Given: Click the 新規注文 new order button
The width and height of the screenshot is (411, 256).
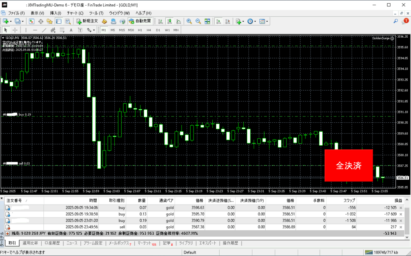Looking at the screenshot, I should point(87,21).
